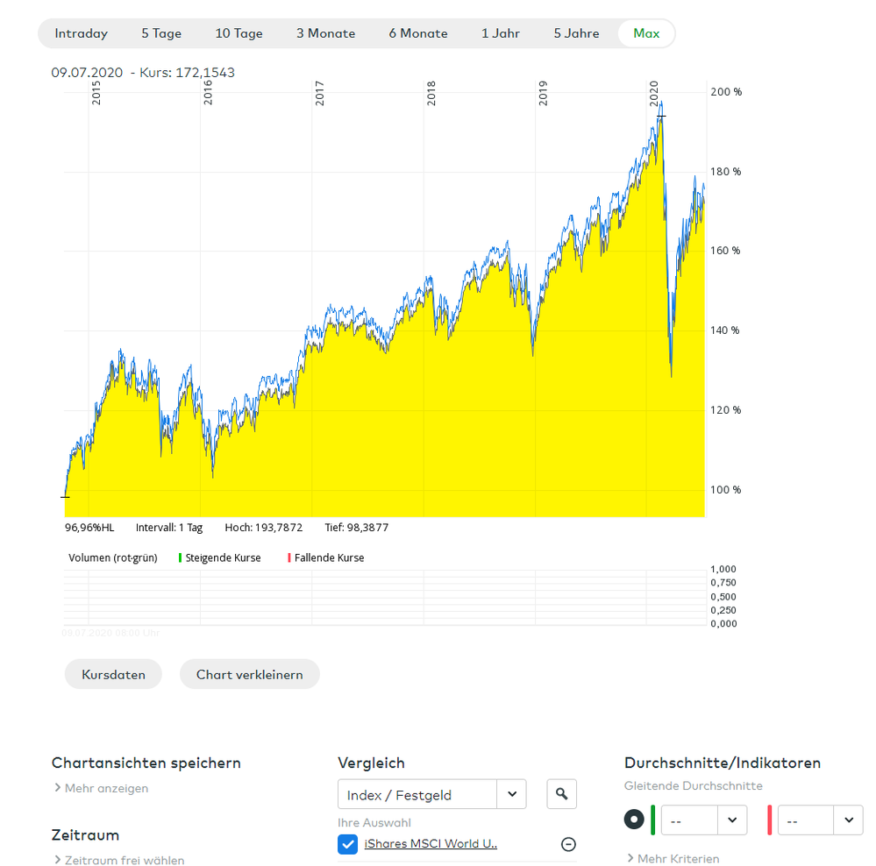876x866 pixels.
Task: Open the comparison search magnifier icon
Action: pos(560,793)
